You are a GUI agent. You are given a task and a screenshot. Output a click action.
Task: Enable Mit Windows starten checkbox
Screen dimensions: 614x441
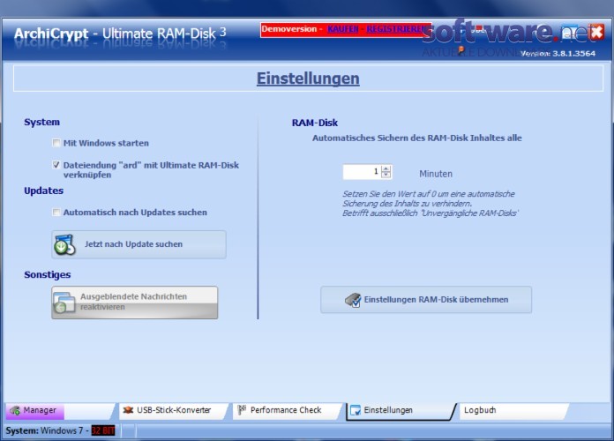[x=56, y=143]
